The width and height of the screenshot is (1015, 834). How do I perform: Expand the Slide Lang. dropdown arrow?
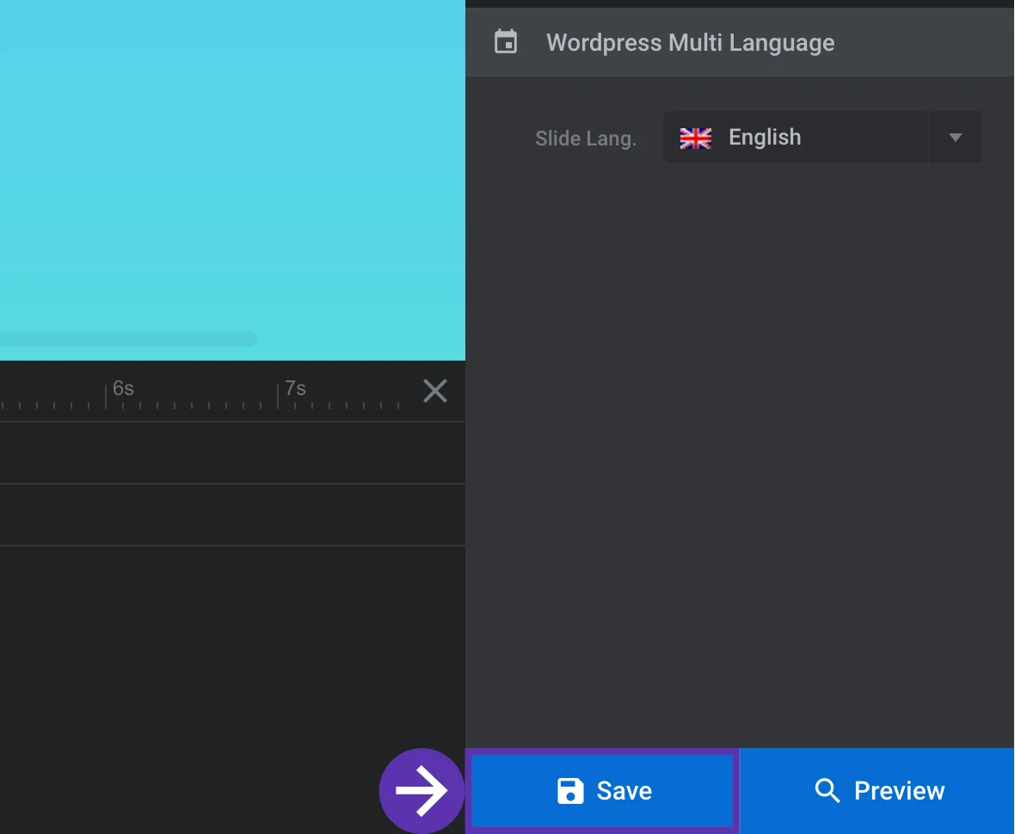(955, 138)
